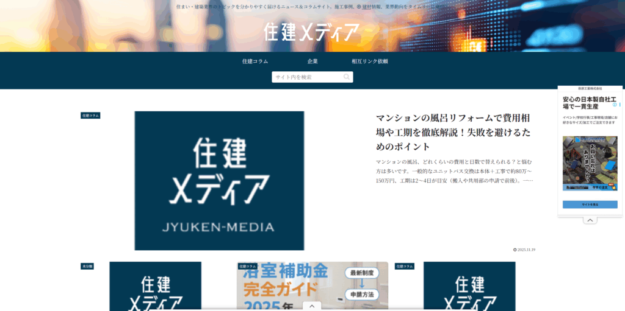
Task: Click the 安心の日本製自社工場で一貫生産 ad headline
Action: (590, 103)
